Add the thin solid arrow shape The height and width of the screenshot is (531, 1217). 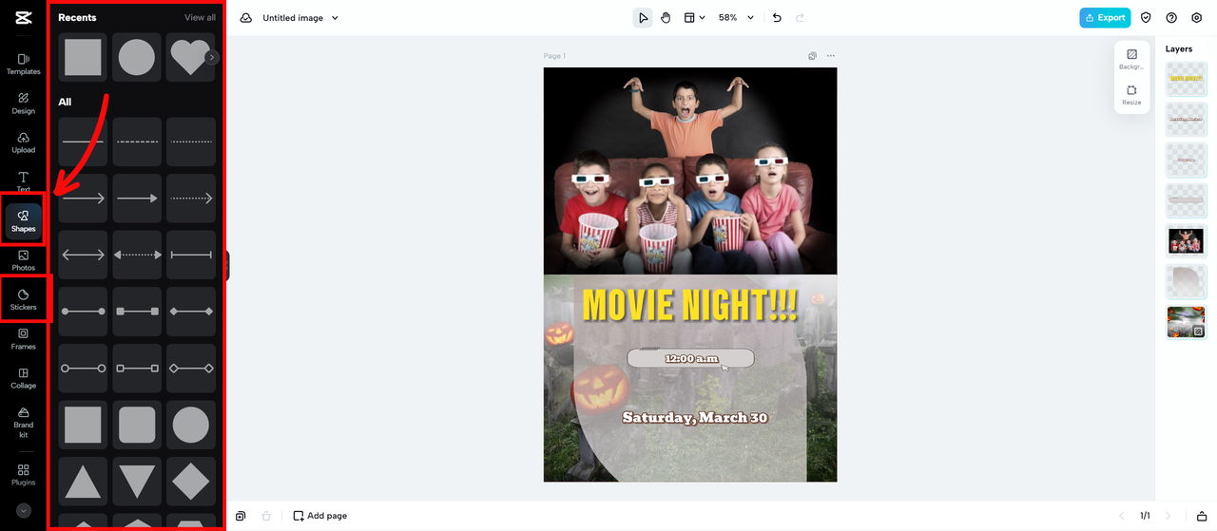[x=83, y=199]
